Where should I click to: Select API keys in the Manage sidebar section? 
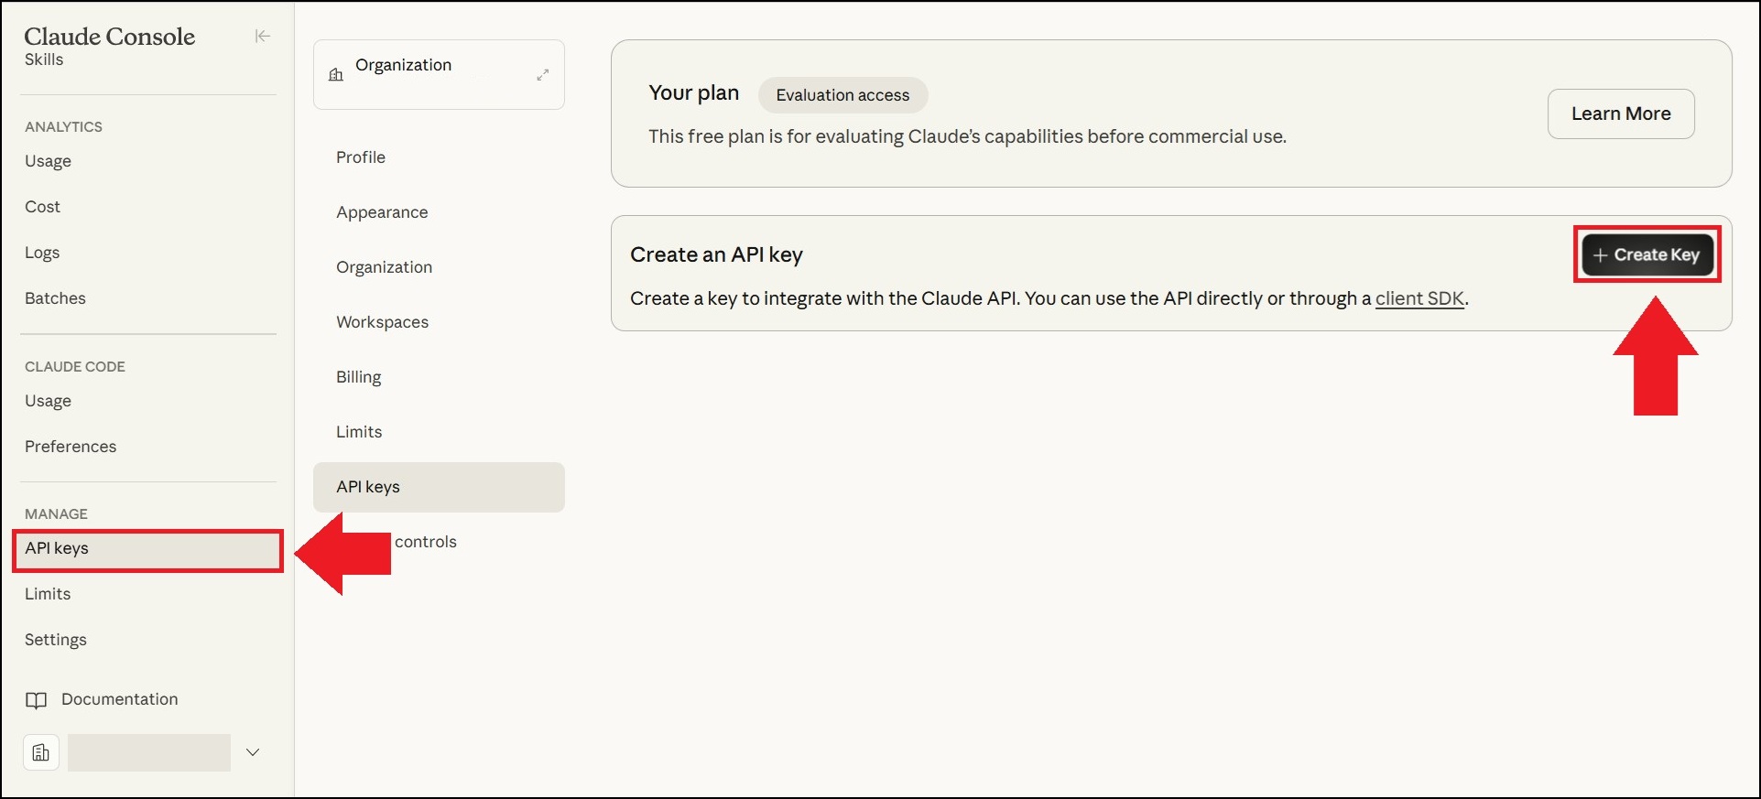(147, 549)
